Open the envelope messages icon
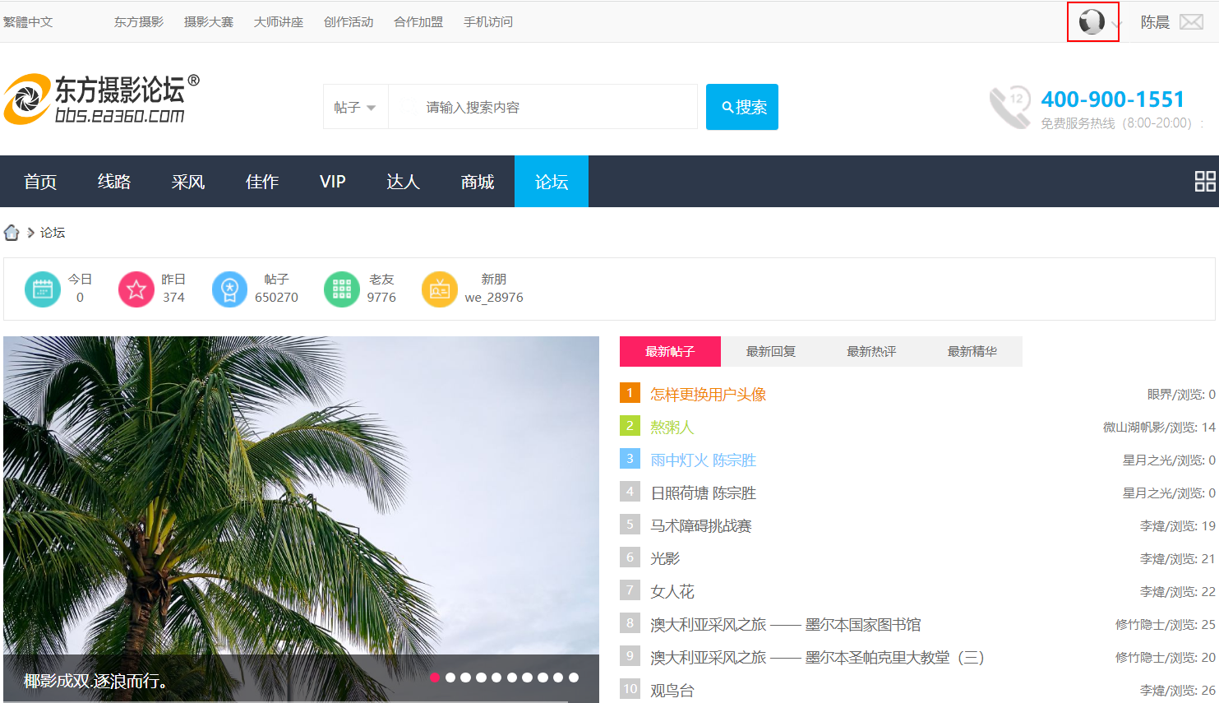1219x703 pixels. [x=1191, y=22]
